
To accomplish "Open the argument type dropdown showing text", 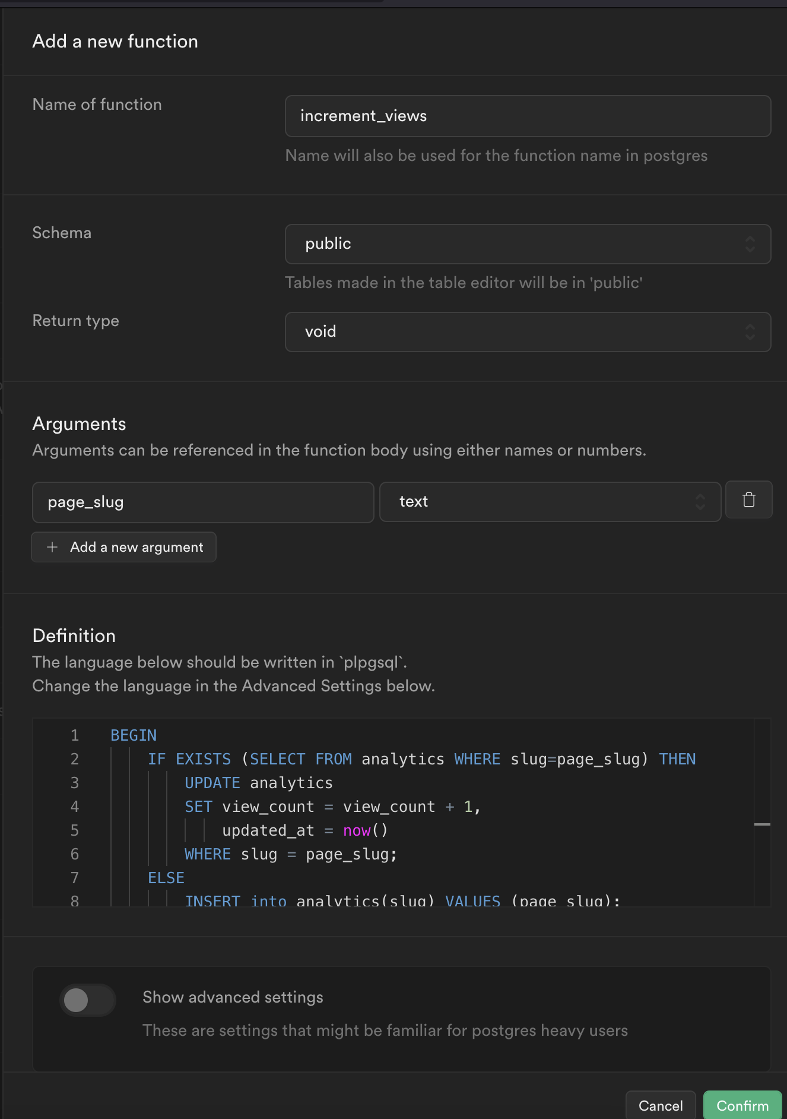I will point(550,502).
